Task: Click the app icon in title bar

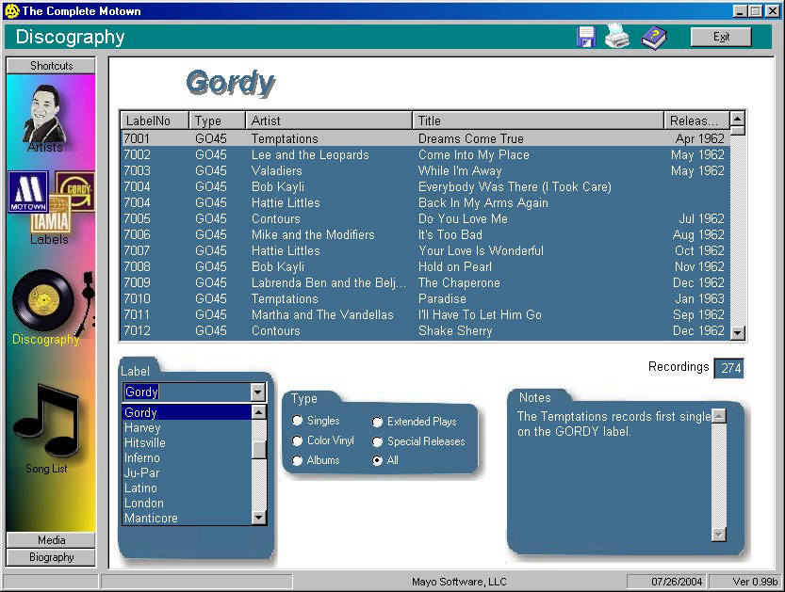Action: [x=12, y=11]
